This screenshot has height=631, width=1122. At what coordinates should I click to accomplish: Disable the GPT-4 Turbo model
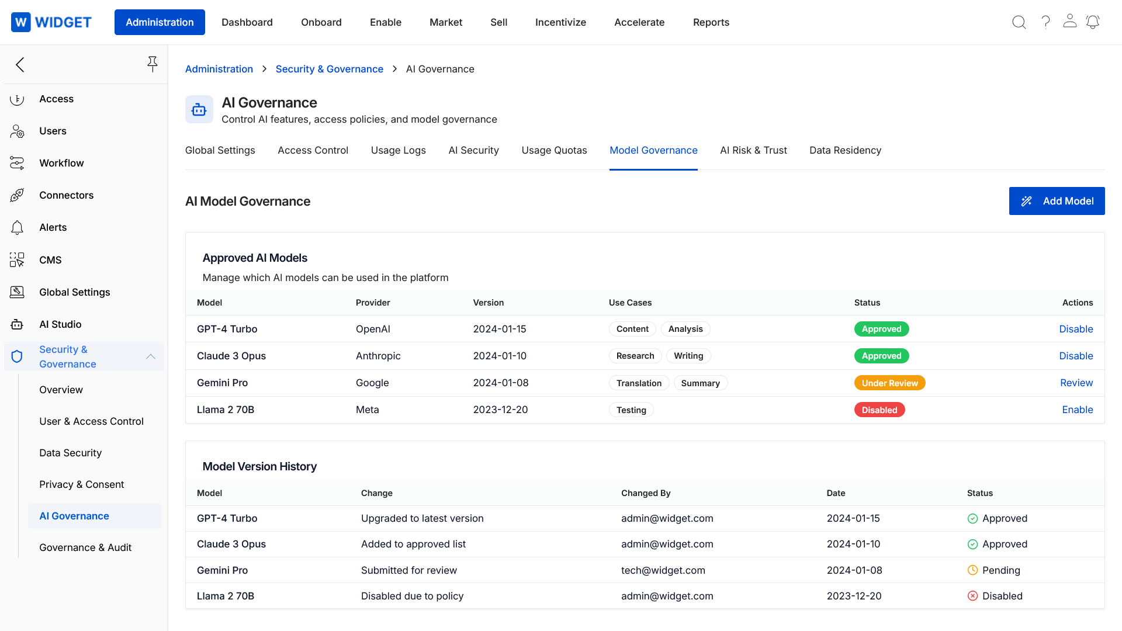coord(1075,329)
